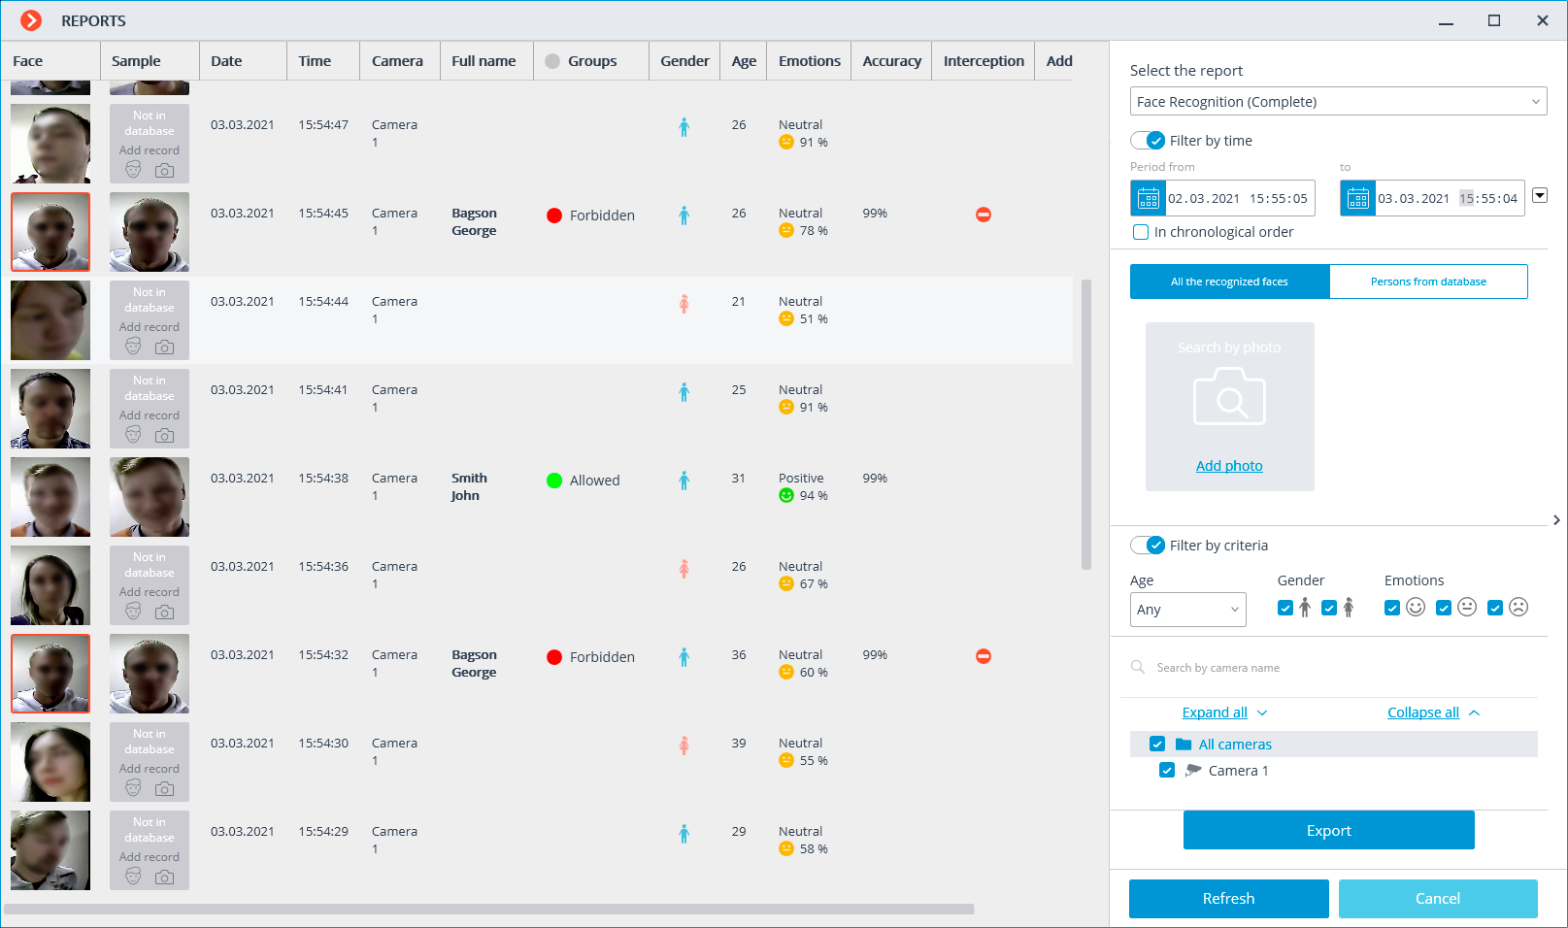
Task: Click interception icon for Bagson George at 15:54:32
Action: 984,656
